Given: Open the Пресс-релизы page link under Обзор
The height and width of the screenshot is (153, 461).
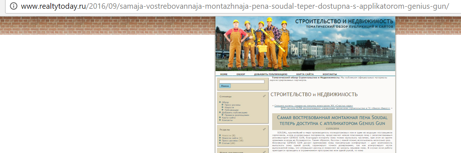Looking at the screenshot, I should tap(232, 105).
